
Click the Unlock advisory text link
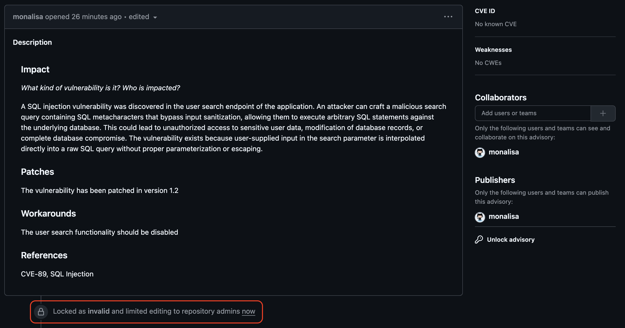(511, 240)
